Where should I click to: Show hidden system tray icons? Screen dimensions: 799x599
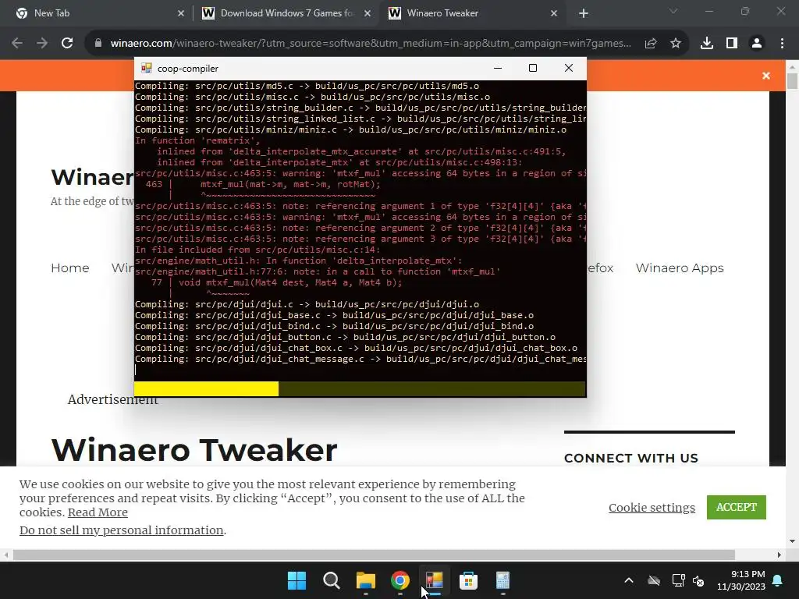click(629, 580)
